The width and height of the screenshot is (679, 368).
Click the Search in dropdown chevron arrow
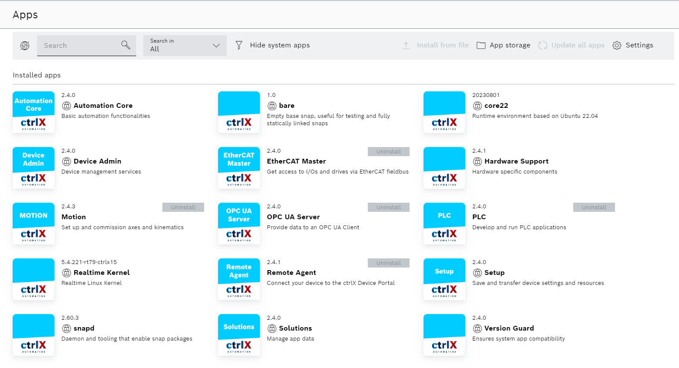coord(216,46)
